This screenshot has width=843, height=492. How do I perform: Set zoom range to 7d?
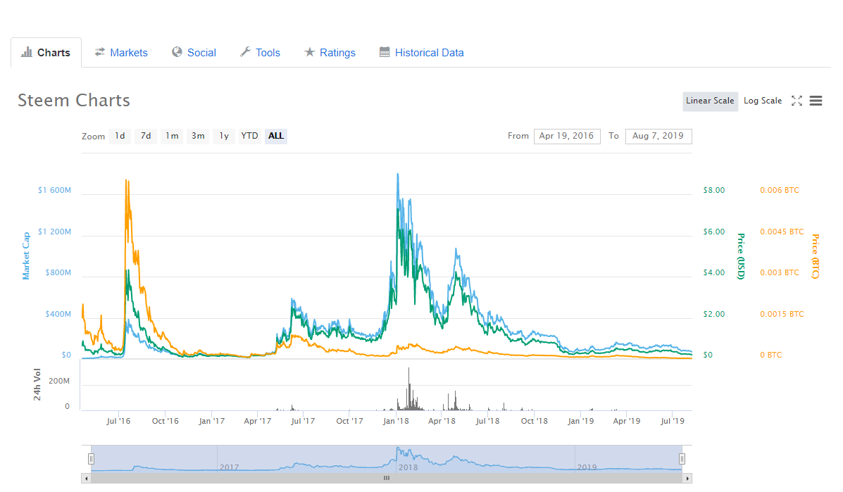(146, 136)
